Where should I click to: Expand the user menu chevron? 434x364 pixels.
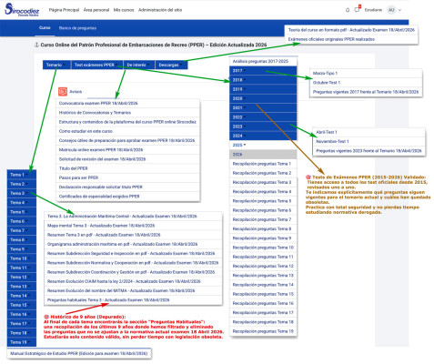tap(399, 10)
